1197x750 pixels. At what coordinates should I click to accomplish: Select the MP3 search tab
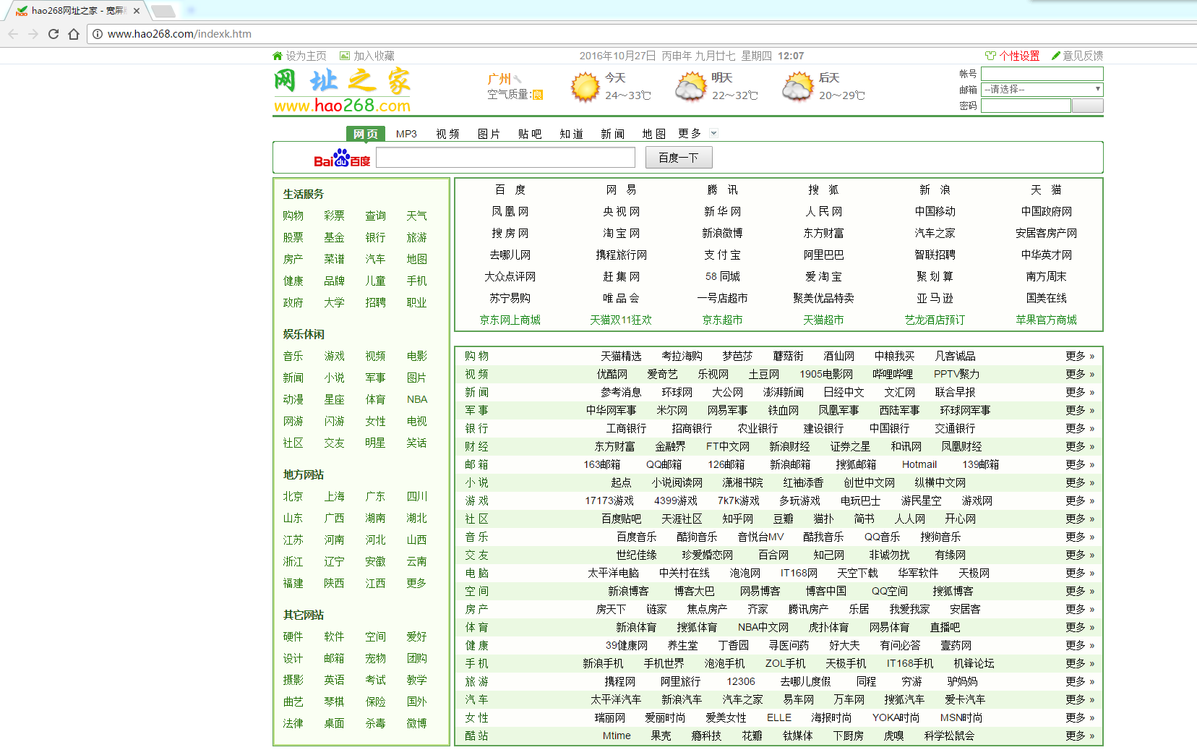406,134
